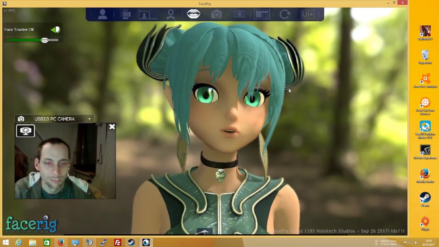This screenshot has height=247, width=439.
Task: Toggle the picture-in-picture ED icon
Action: coord(262,14)
